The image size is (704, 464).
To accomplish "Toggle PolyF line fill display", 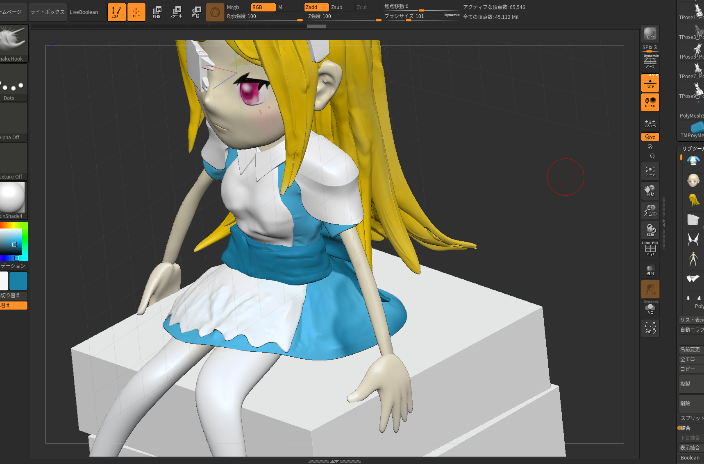I will tap(650, 249).
